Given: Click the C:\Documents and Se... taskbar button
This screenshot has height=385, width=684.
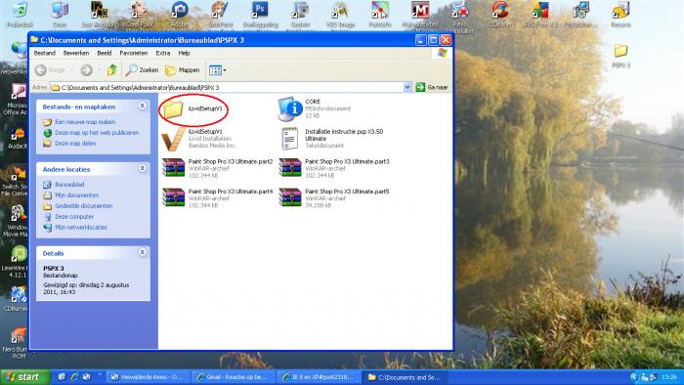Looking at the screenshot, I should [x=405, y=377].
